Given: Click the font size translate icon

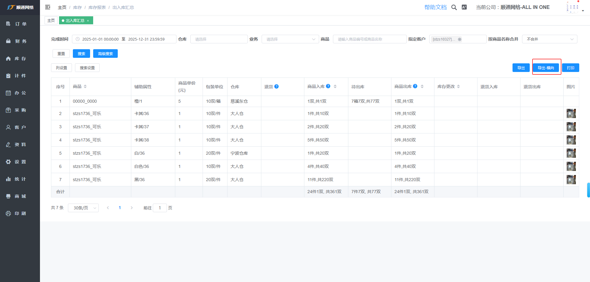Looking at the screenshot, I should click(x=464, y=7).
